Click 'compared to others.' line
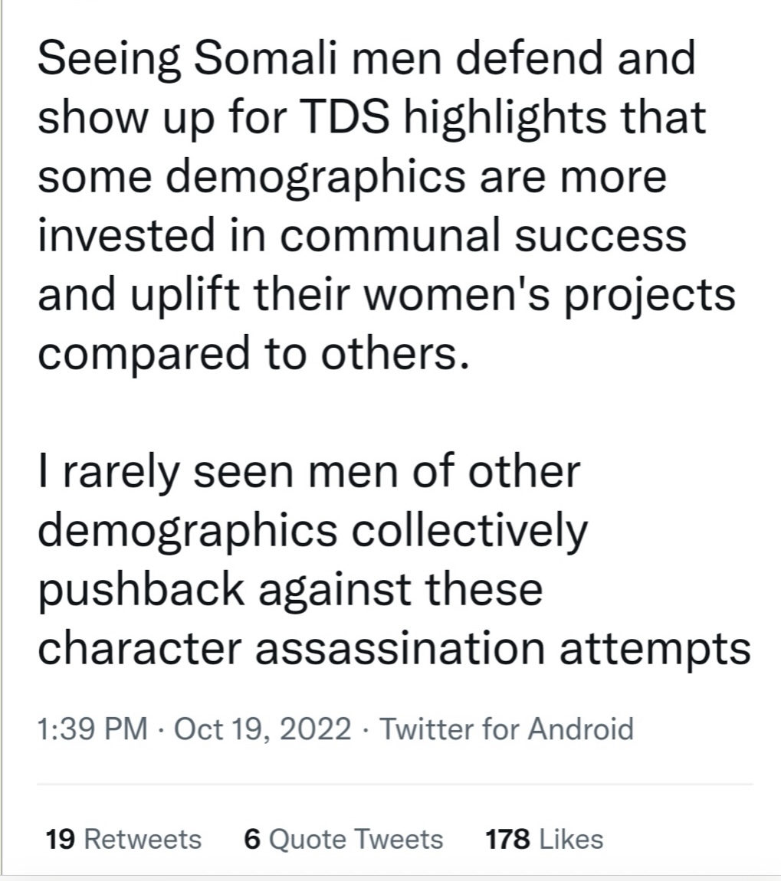 pyautogui.click(x=253, y=354)
